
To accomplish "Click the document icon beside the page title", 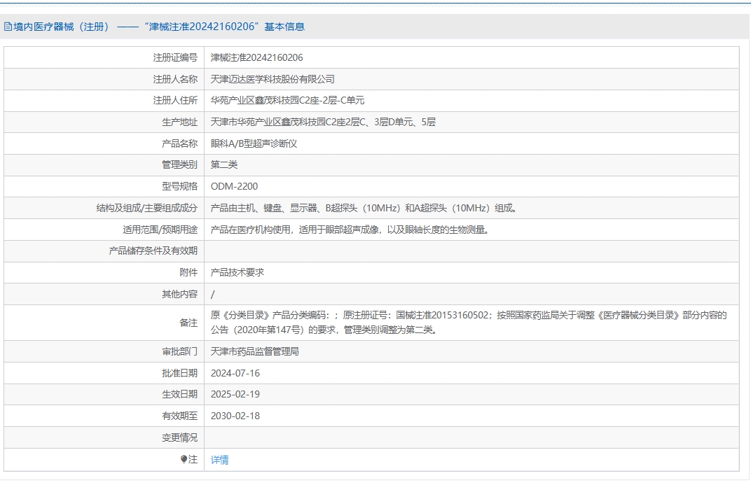I will pos(8,27).
